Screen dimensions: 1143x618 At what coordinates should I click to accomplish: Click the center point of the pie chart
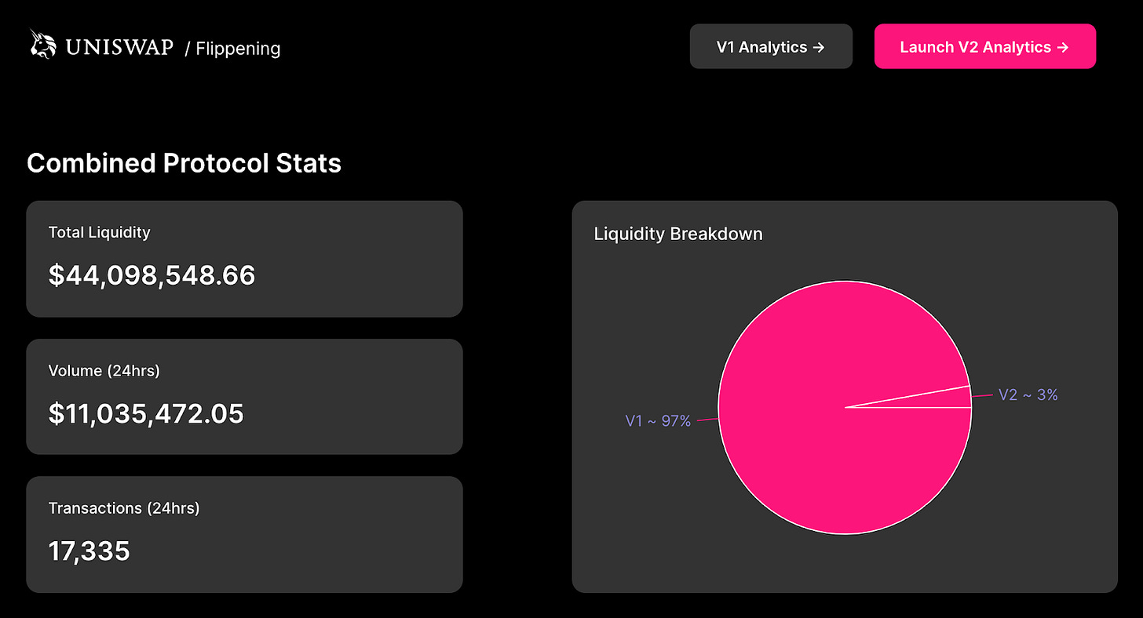click(845, 408)
